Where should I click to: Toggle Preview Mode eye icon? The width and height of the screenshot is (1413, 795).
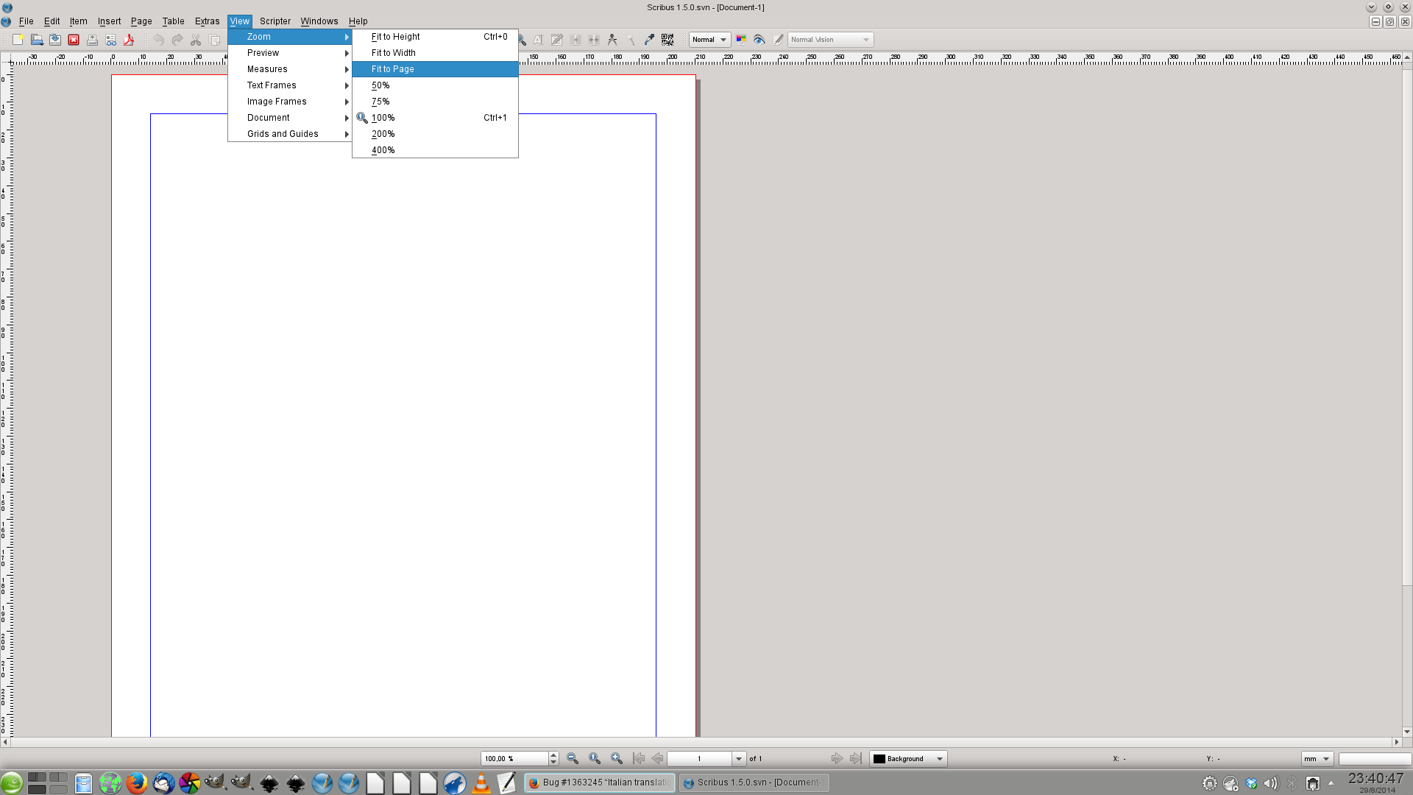coord(759,40)
